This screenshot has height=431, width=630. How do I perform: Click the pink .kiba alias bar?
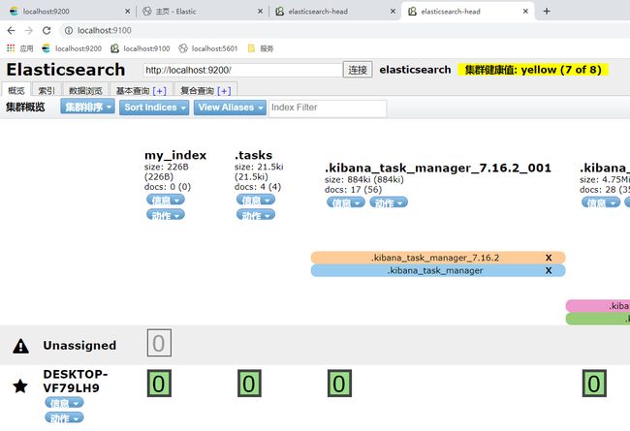tap(598, 306)
